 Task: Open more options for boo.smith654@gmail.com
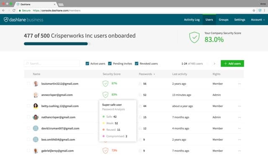click(240, 140)
